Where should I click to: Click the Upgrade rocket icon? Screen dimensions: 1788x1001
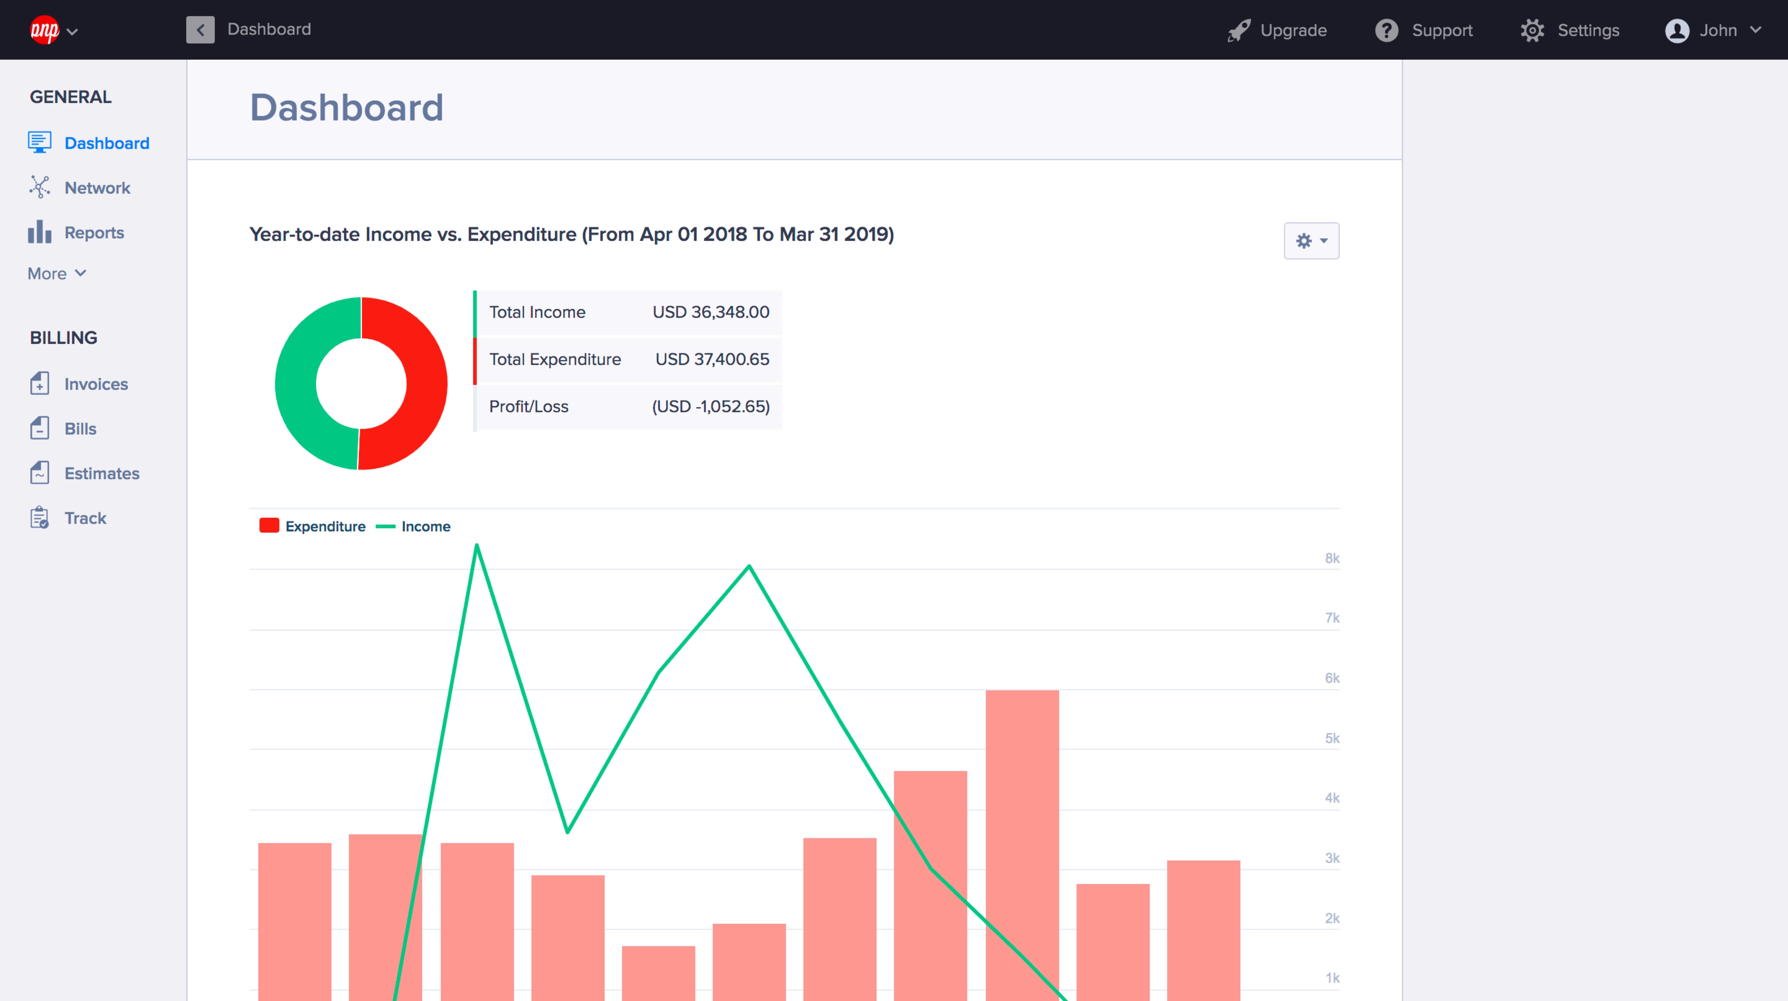point(1239,30)
